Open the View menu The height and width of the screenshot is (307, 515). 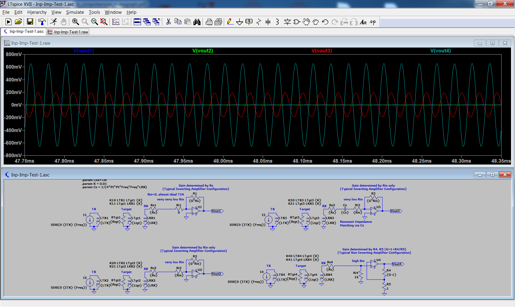click(x=56, y=12)
